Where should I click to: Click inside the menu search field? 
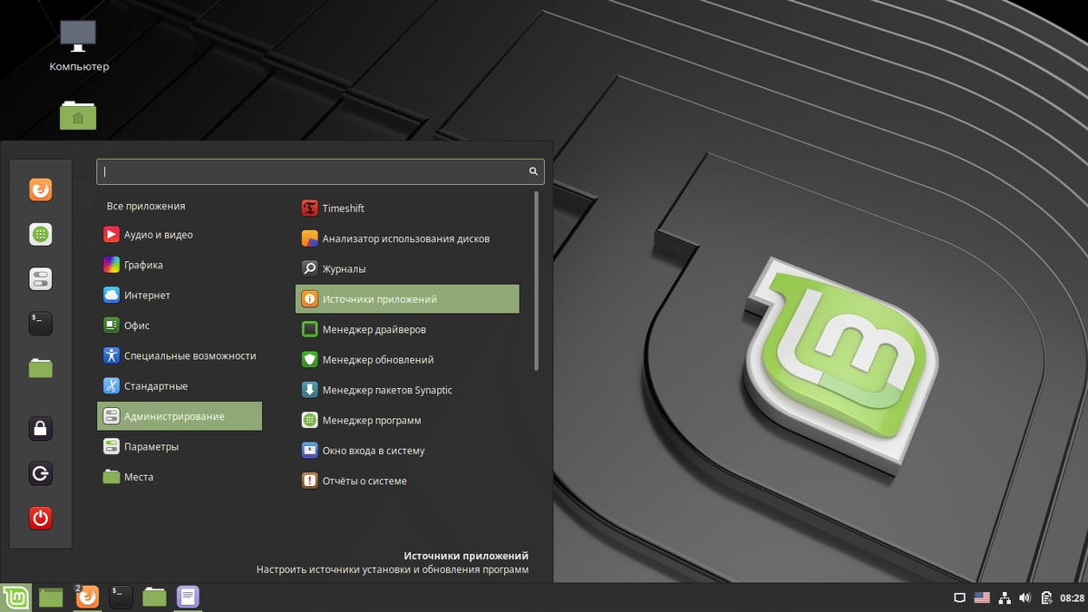[320, 171]
